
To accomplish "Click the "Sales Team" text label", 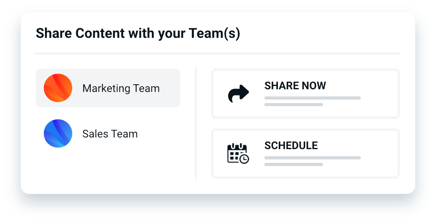I will click(x=110, y=134).
